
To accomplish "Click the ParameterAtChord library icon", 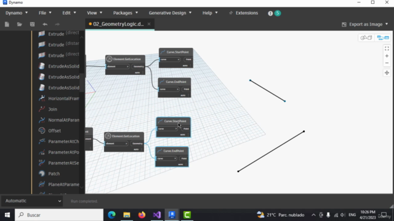I will click(x=42, y=141).
